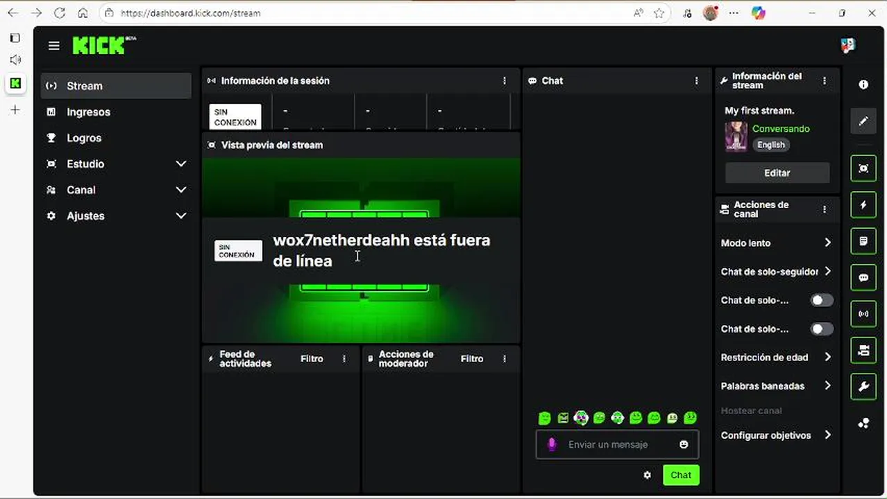This screenshot has width=887, height=499.
Task: Toggle lightning bolt activity widget icon
Action: 863,205
